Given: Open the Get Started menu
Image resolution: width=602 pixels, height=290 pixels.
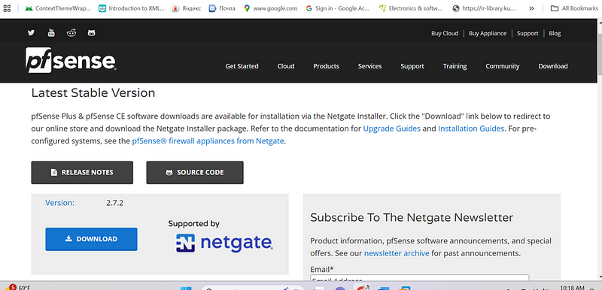Looking at the screenshot, I should click(242, 66).
